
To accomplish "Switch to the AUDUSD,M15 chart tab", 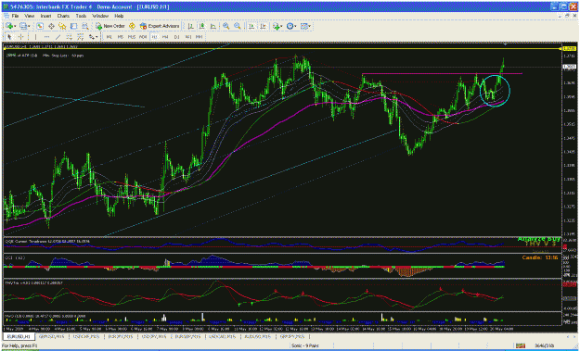I will [257, 336].
